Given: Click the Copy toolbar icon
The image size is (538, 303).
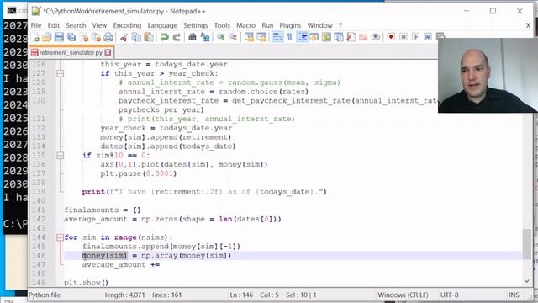Looking at the screenshot, I should (136, 37).
